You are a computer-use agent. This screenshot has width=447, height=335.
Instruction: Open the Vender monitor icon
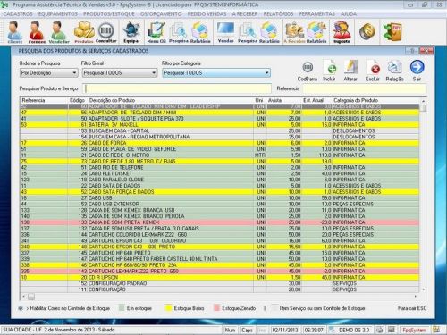click(225, 32)
